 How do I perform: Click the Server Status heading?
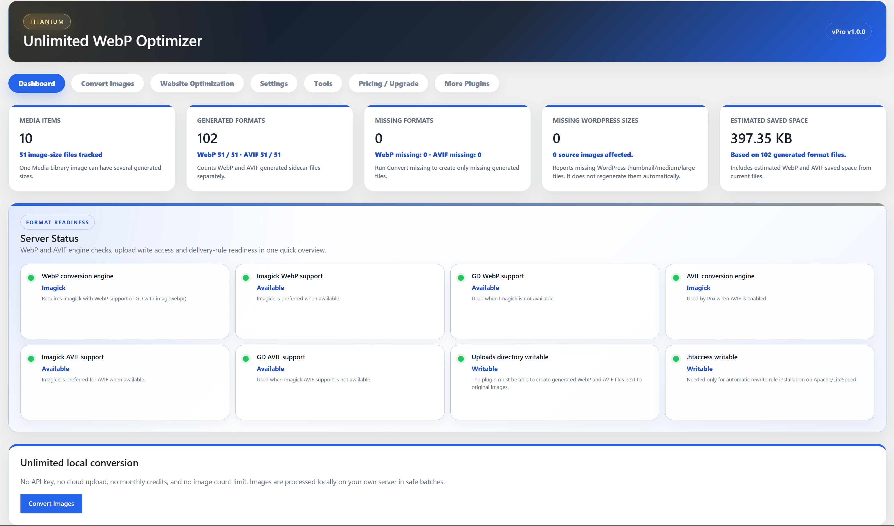point(49,238)
